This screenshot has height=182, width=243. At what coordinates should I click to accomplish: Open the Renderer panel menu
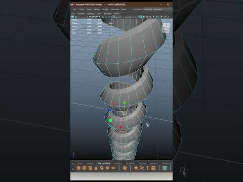[108, 14]
